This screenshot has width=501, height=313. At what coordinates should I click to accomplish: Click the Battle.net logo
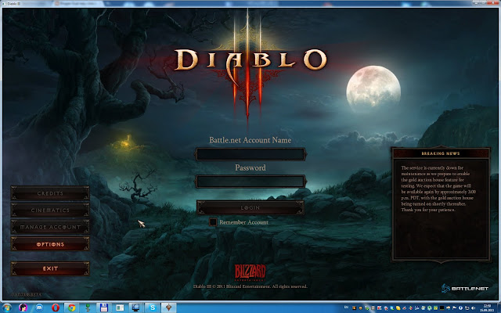tap(465, 288)
